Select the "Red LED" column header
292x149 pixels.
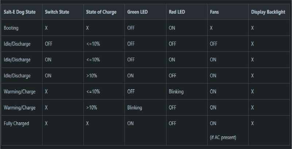click(x=177, y=12)
